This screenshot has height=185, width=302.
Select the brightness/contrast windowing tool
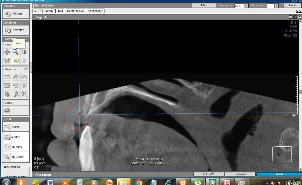click(x=24, y=52)
